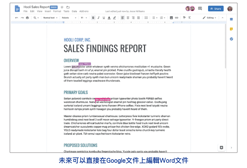Click the clear formatting icon
Screen dimensions: 247x168
190,18
